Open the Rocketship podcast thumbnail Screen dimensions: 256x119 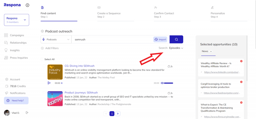55,99
